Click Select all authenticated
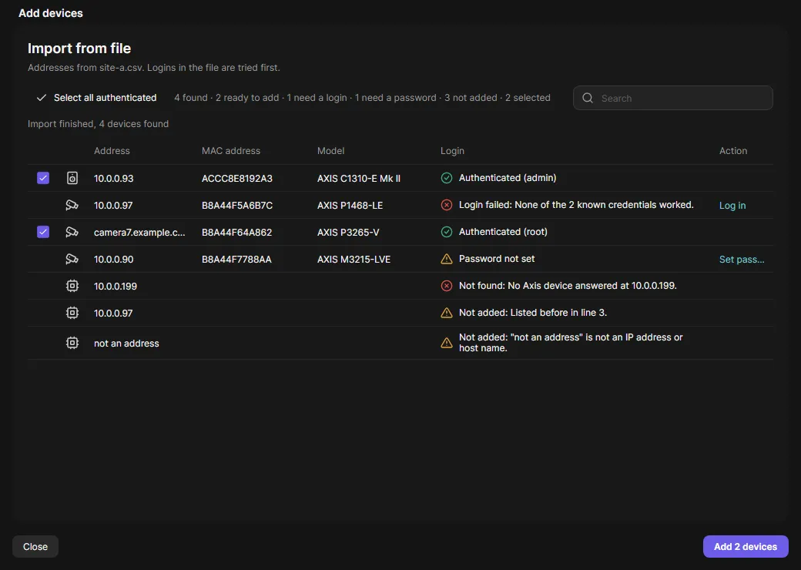The image size is (801, 570). 96,98
